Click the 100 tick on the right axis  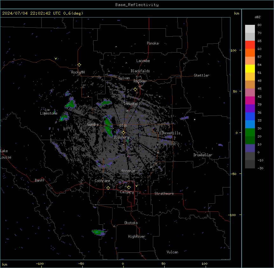(233, 50)
